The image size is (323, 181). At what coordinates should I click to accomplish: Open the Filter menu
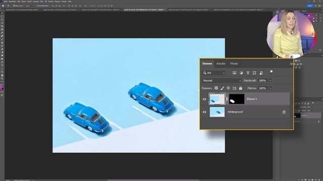(42, 2)
